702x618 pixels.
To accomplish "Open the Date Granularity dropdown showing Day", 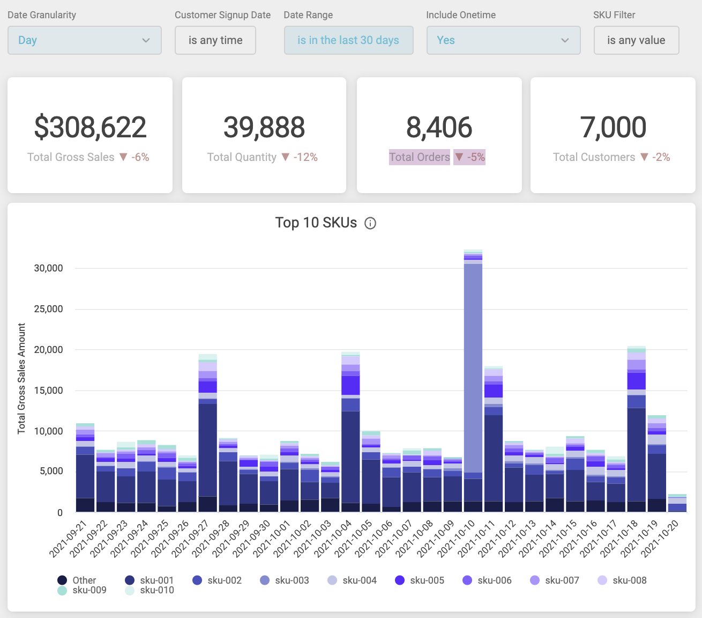I will pyautogui.click(x=84, y=40).
